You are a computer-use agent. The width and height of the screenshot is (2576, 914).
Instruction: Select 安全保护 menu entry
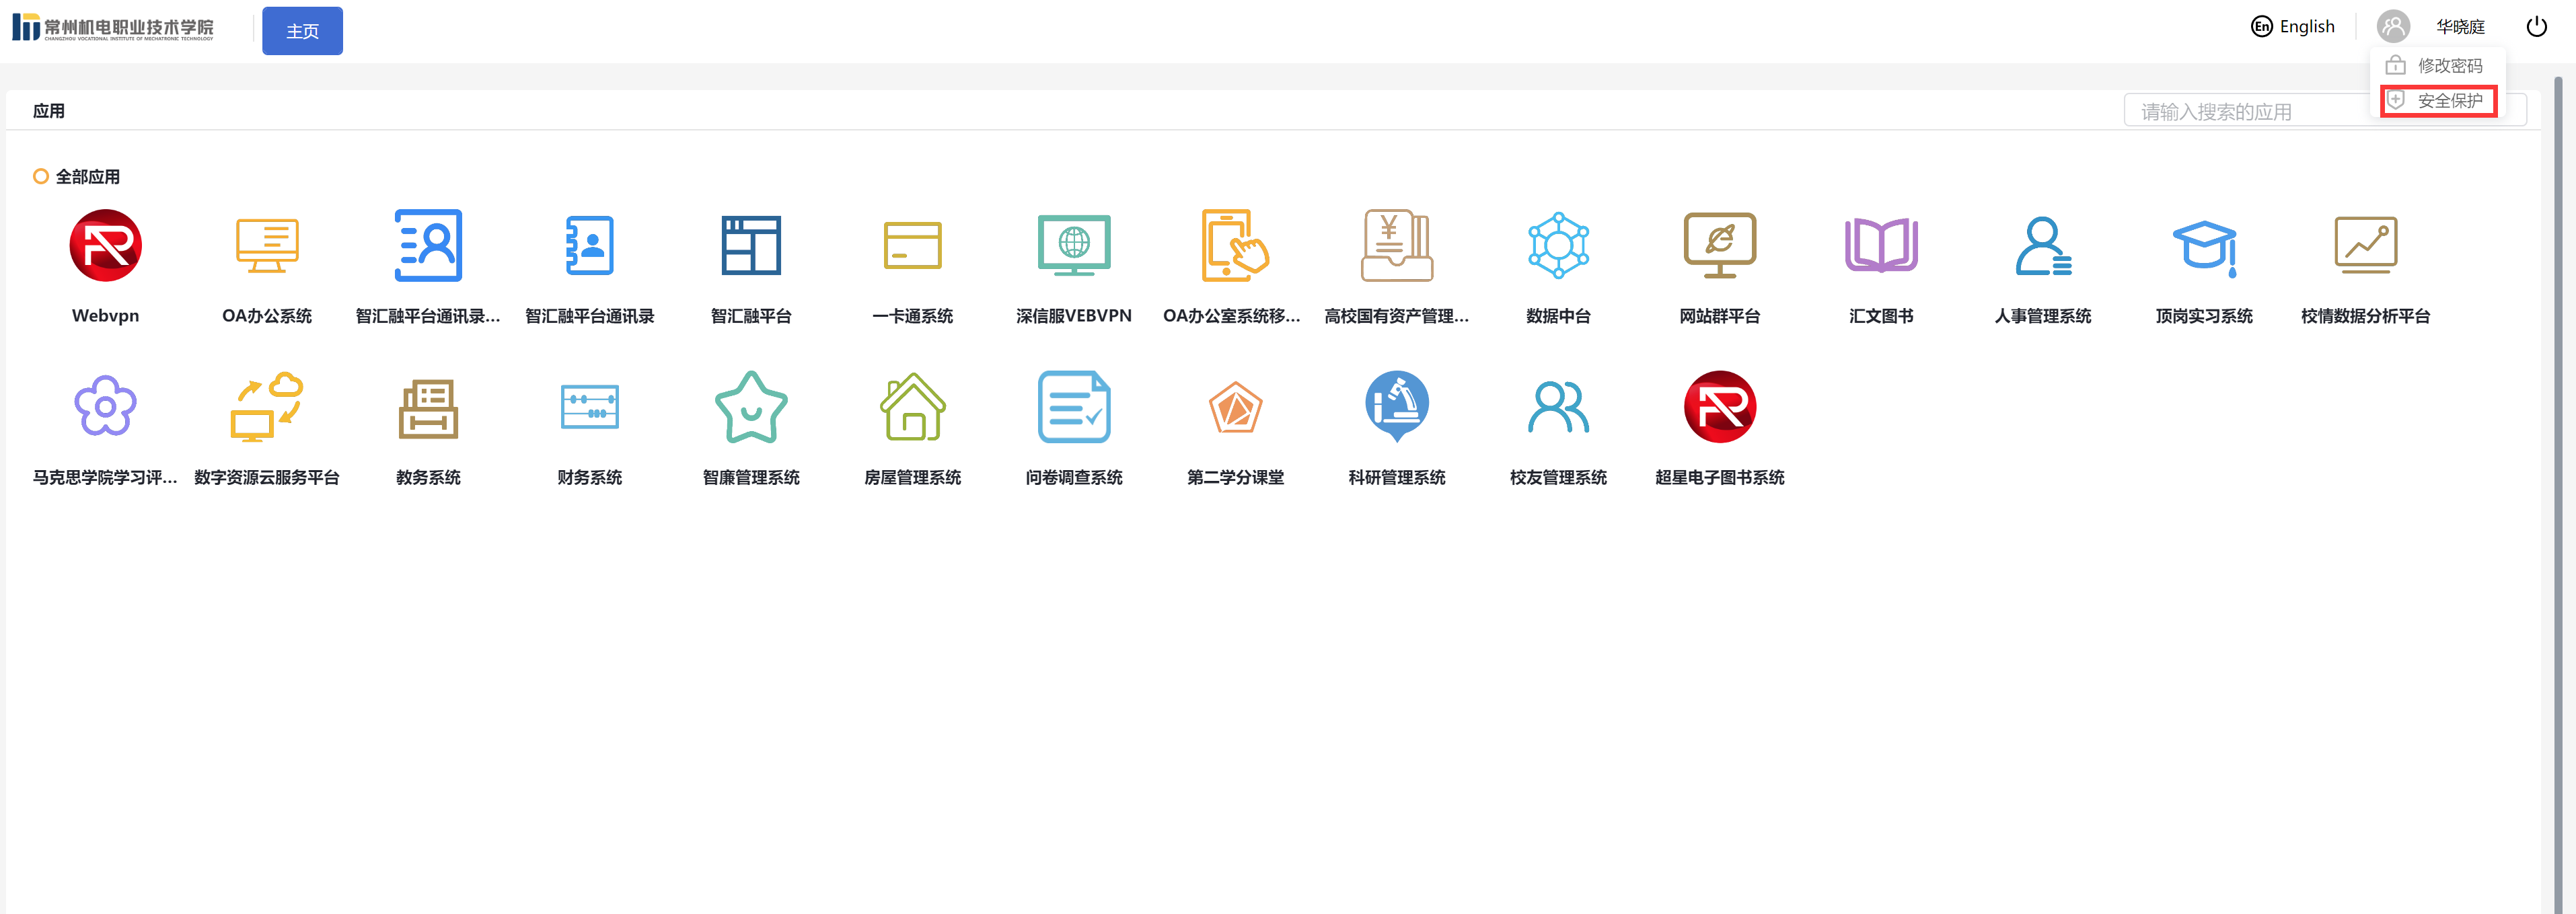point(2449,101)
